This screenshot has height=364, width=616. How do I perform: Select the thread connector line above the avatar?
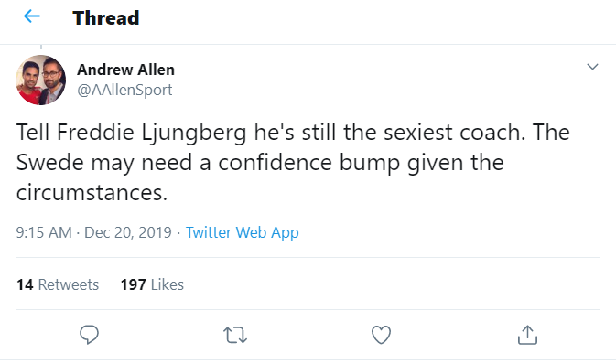pyautogui.click(x=41, y=47)
